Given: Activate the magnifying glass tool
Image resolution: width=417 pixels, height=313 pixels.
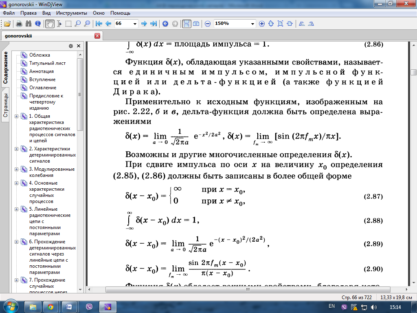Looking at the screenshot, I should click(x=78, y=24).
